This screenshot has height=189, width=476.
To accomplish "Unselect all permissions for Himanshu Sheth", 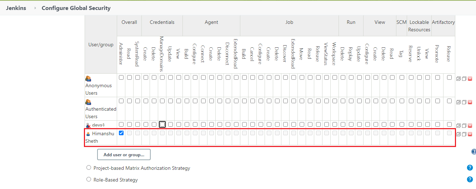I will [464, 134].
